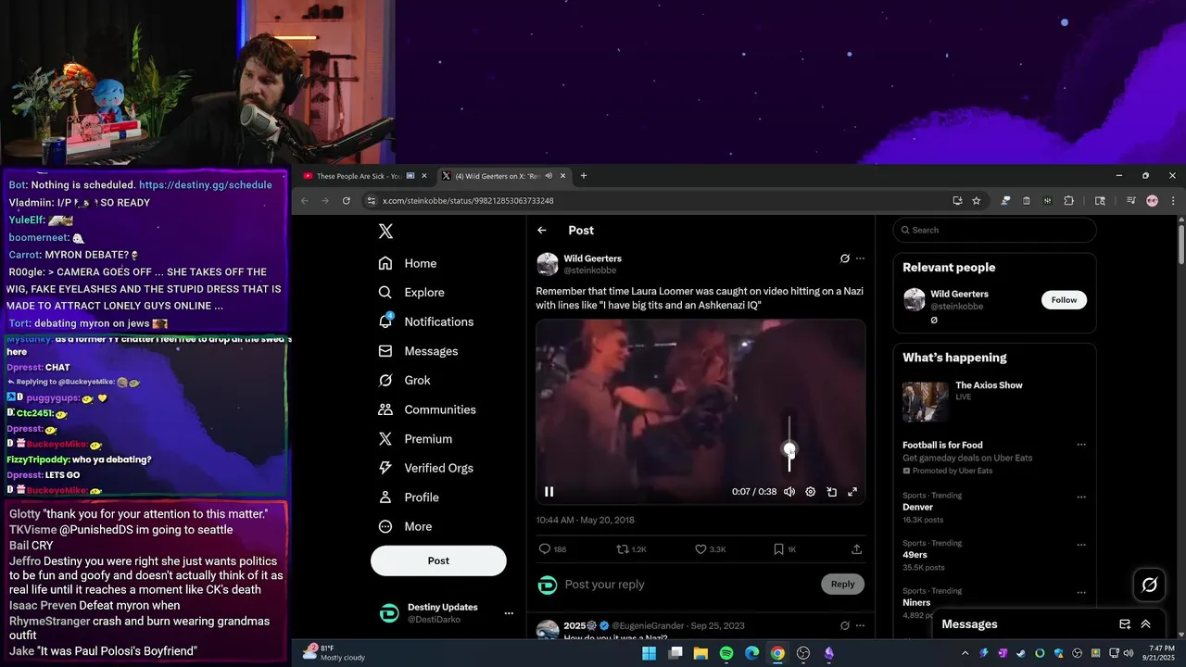Open the Wild Geerters avatar on the post
The image size is (1186, 667).
[x=548, y=264]
